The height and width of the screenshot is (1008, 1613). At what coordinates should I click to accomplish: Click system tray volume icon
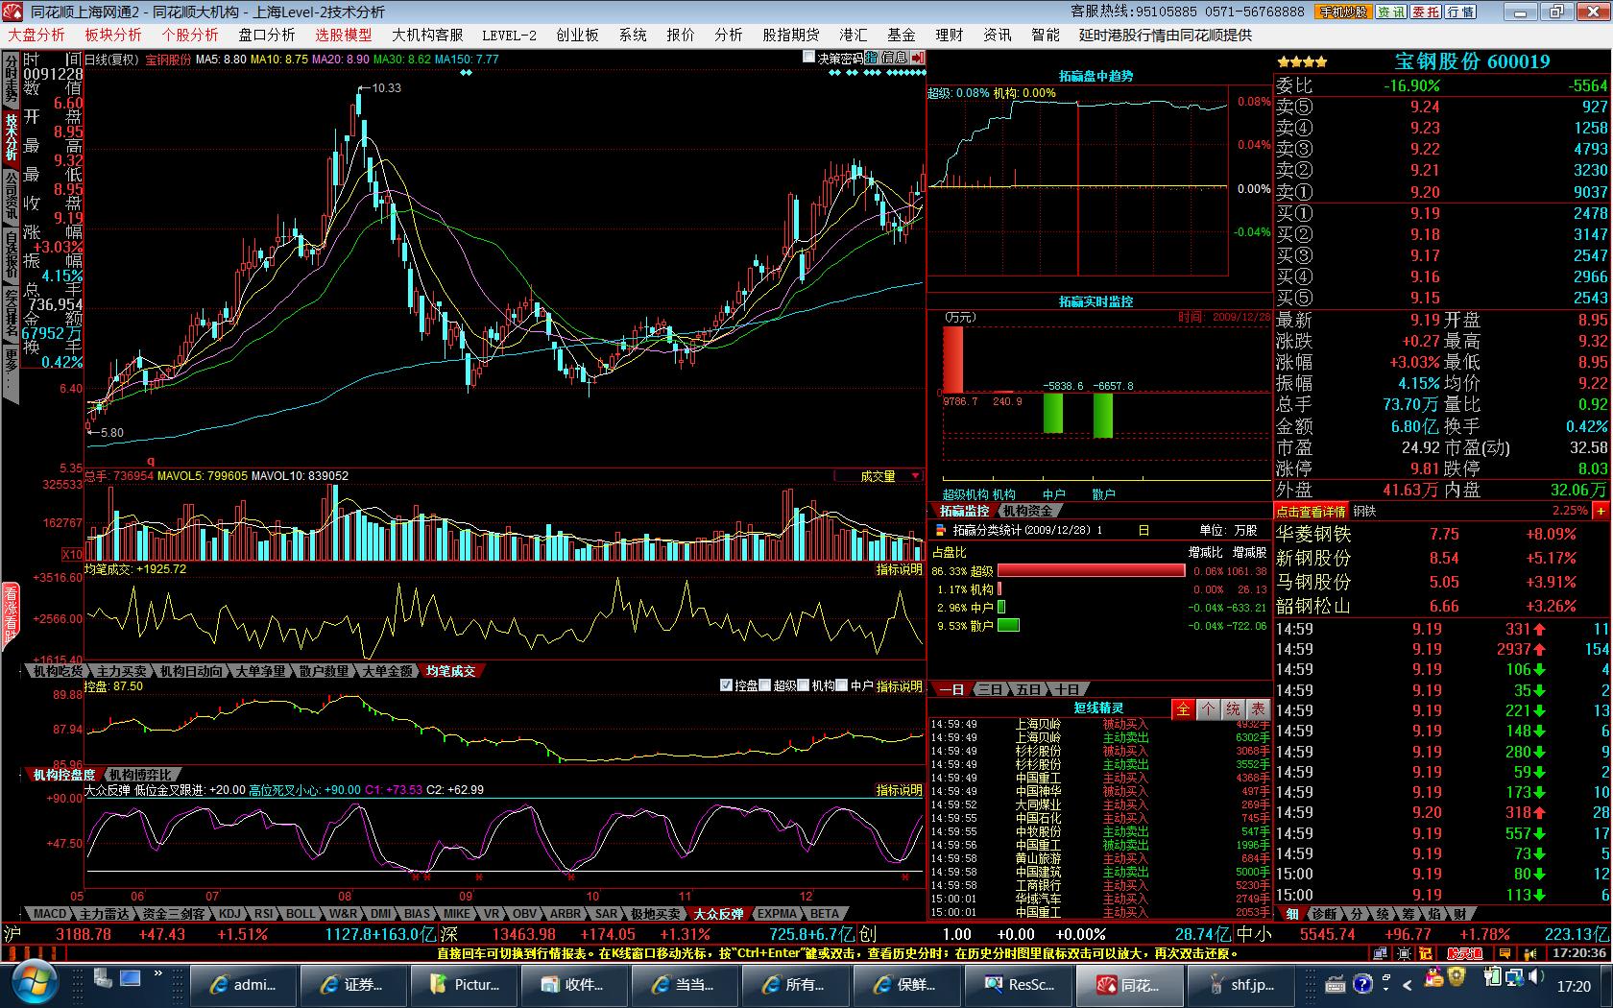pyautogui.click(x=1537, y=979)
